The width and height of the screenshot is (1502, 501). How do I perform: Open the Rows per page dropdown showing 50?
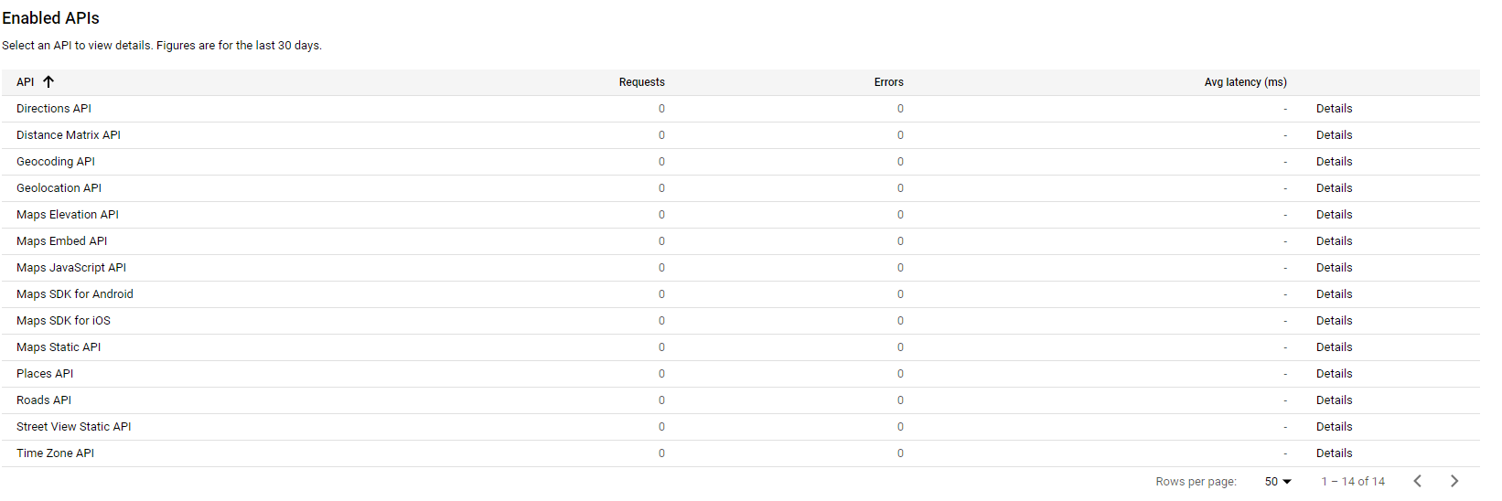(1278, 482)
